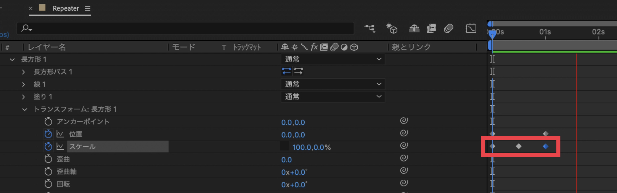Include 位置 in the graph editor set
This screenshot has height=193, width=617.
coord(60,134)
